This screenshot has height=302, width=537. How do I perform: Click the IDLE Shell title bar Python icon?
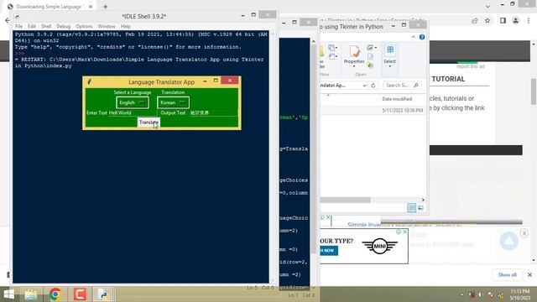(x=17, y=16)
